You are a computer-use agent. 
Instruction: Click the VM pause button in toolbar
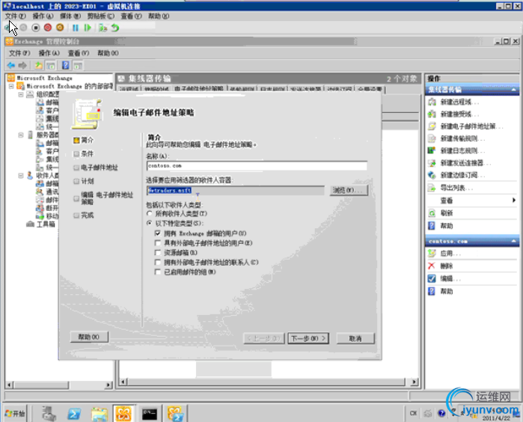click(x=76, y=28)
